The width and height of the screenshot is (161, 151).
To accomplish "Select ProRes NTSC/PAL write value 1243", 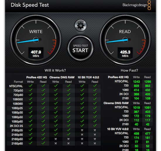I will click(136, 82).
